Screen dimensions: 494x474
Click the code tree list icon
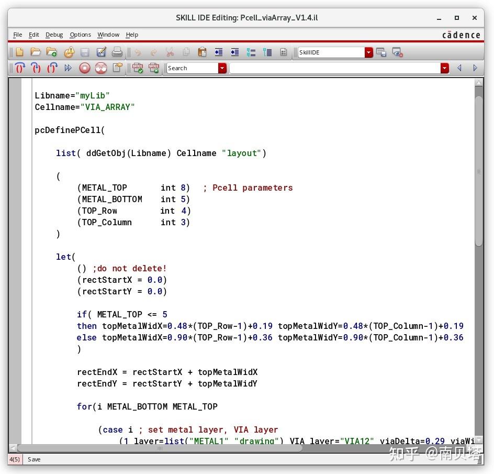click(267, 52)
